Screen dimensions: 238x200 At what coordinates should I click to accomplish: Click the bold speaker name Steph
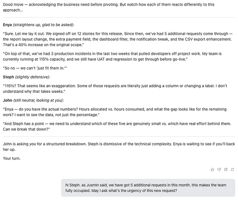[8, 77]
